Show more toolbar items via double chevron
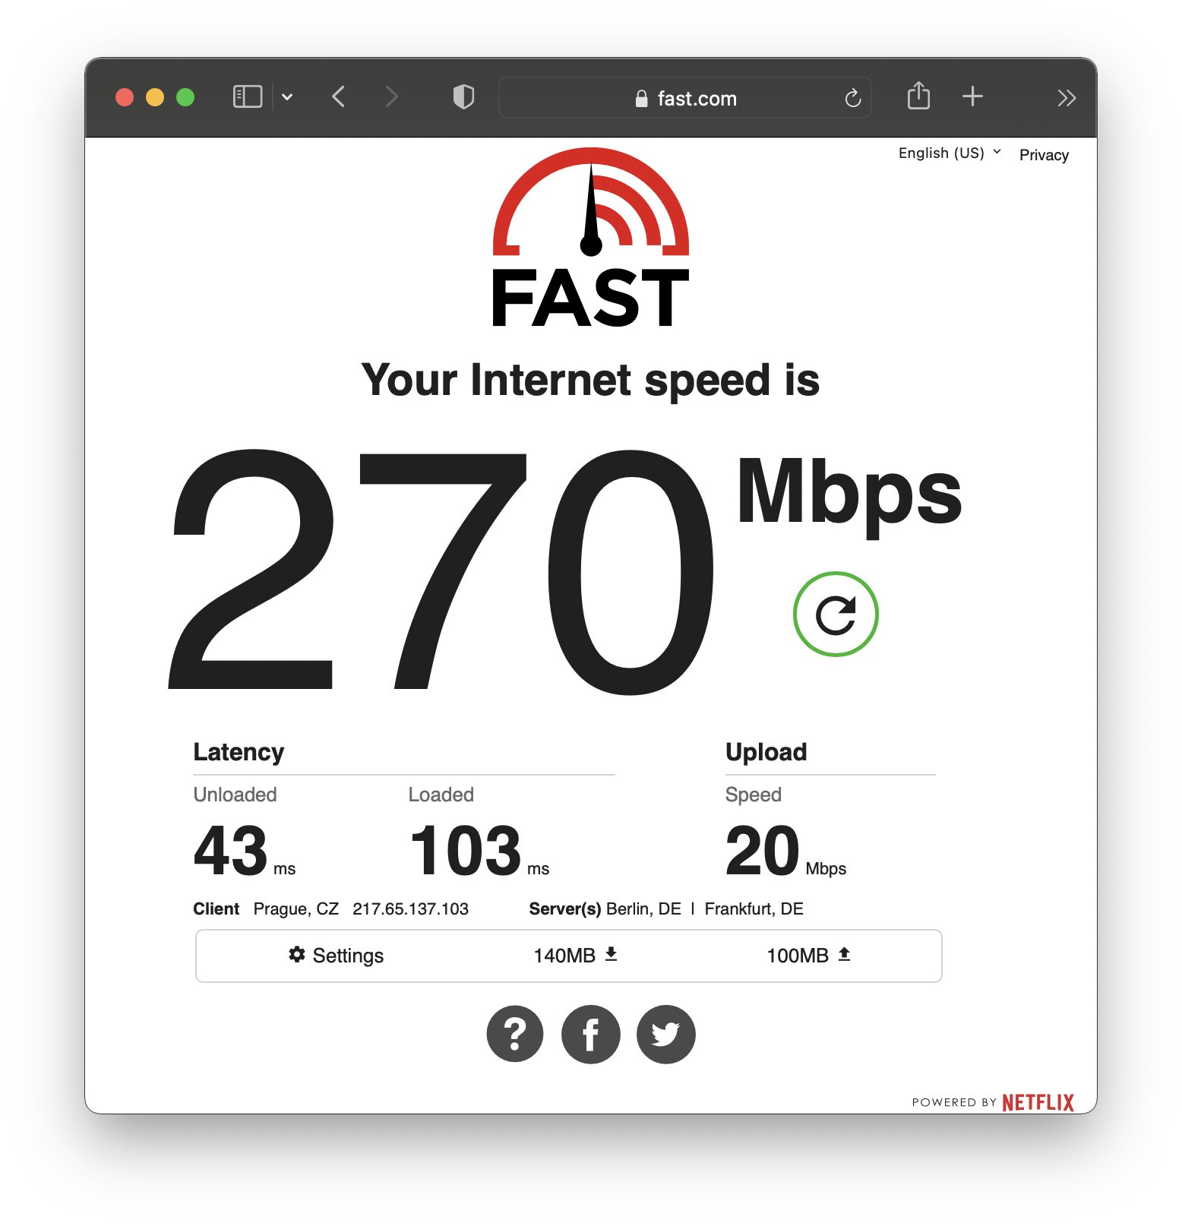 pos(1067,97)
